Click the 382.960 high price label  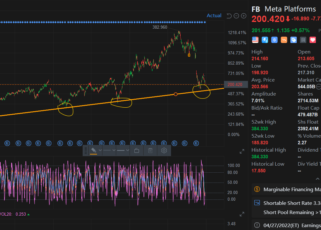click(160, 27)
